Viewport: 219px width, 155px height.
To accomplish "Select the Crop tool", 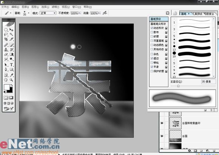I will [6, 39].
